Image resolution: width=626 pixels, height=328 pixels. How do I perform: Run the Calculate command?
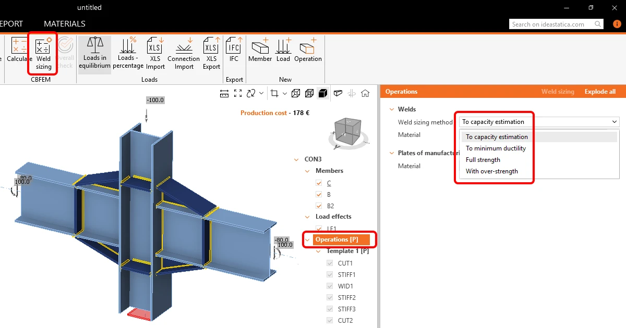(x=19, y=51)
